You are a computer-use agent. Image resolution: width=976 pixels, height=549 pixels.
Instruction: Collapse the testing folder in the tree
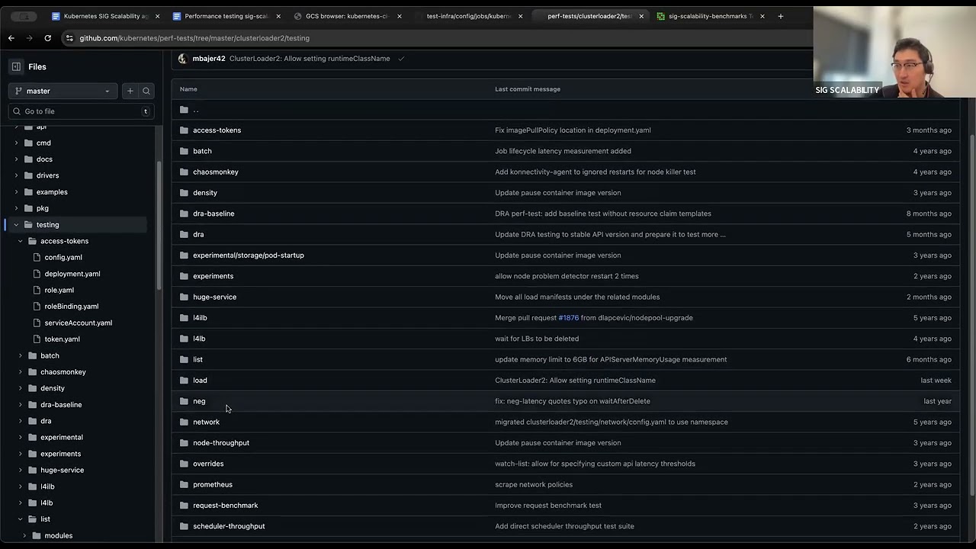pos(16,225)
